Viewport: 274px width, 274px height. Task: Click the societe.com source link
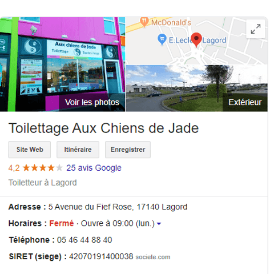pyautogui.click(x=153, y=257)
